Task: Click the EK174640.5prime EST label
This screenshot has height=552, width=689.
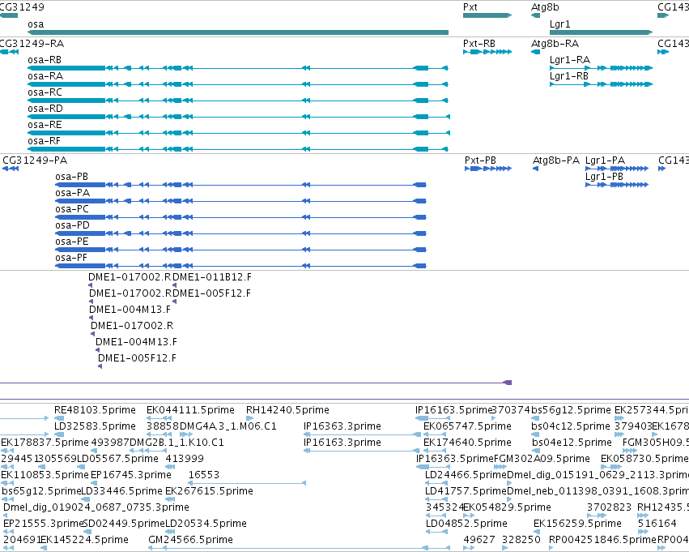Action: click(467, 443)
